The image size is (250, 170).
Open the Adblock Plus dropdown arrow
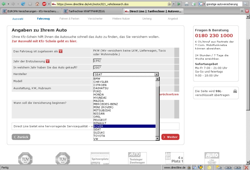click(49, 4)
